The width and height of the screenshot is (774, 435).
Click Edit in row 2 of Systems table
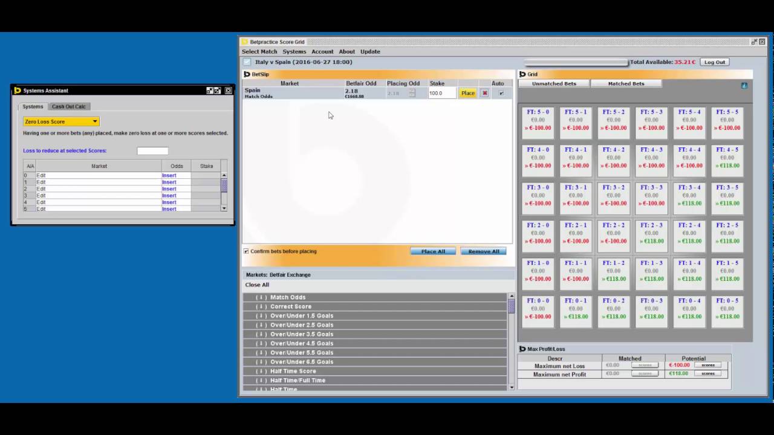point(41,188)
